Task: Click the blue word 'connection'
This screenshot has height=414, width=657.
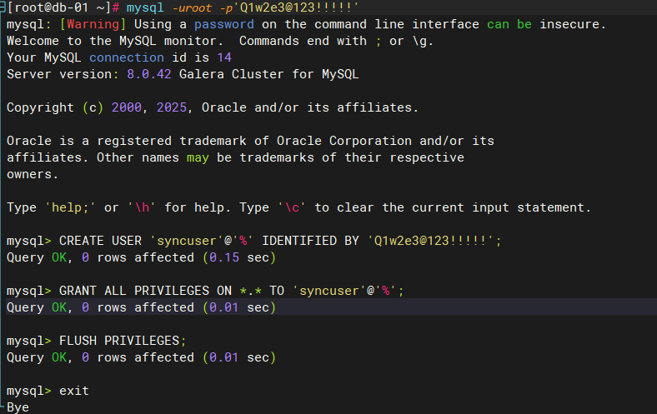Action: [x=127, y=57]
